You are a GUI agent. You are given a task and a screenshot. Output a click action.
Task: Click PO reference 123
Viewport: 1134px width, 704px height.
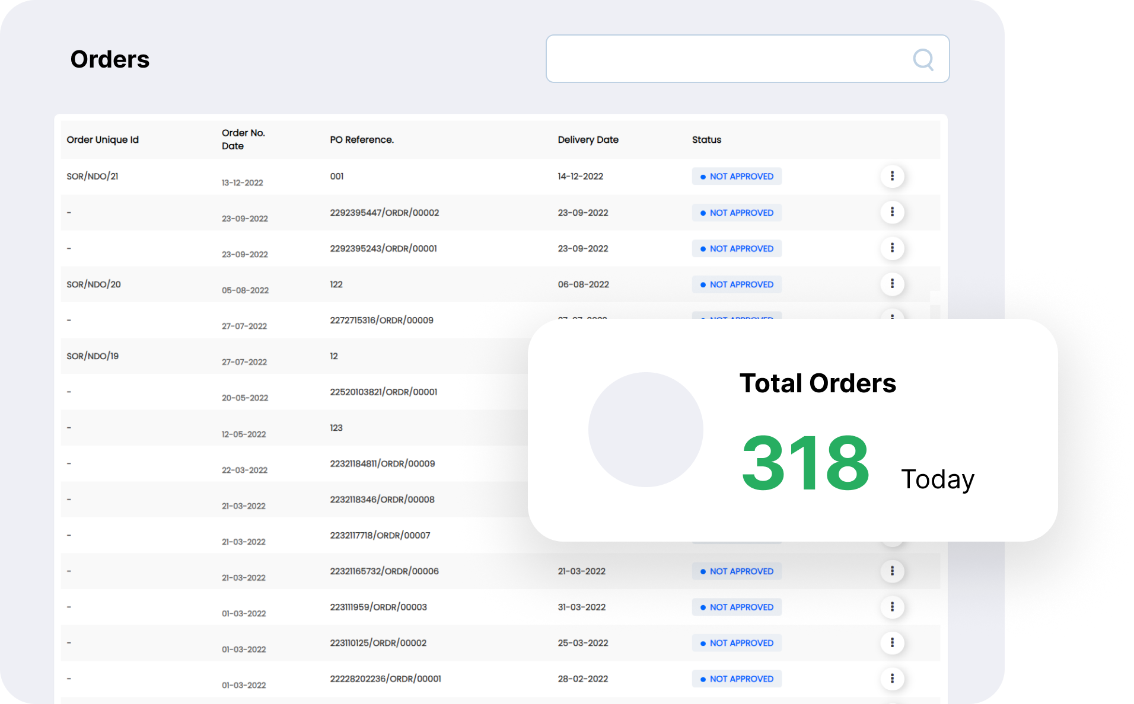tap(336, 428)
